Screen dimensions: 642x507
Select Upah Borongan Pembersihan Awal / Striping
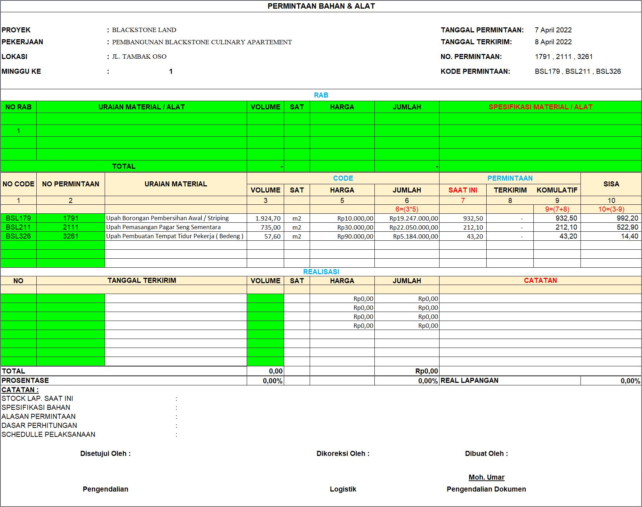click(167, 218)
